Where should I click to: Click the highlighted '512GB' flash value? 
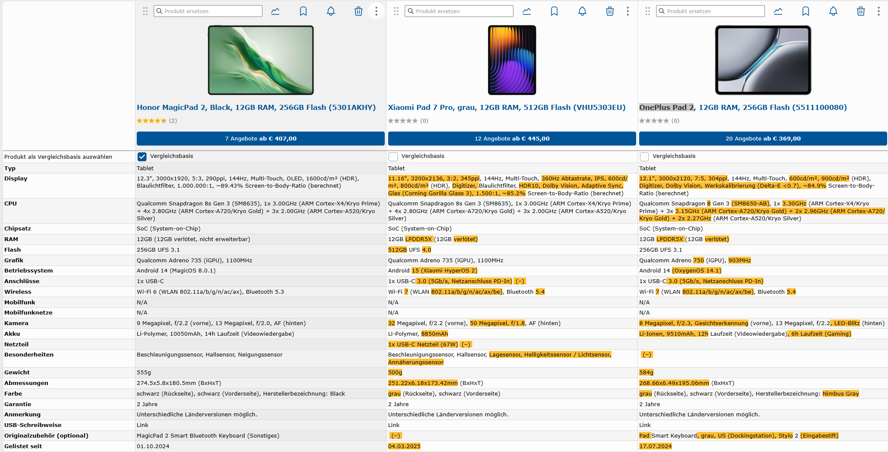coord(397,250)
